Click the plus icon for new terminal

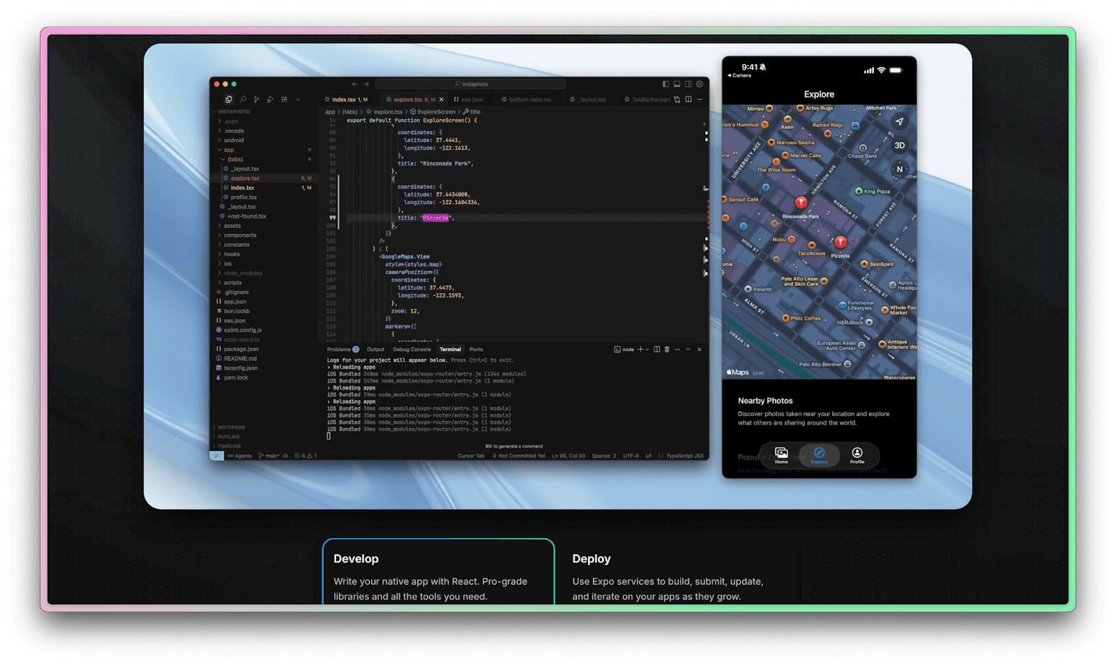coord(640,349)
